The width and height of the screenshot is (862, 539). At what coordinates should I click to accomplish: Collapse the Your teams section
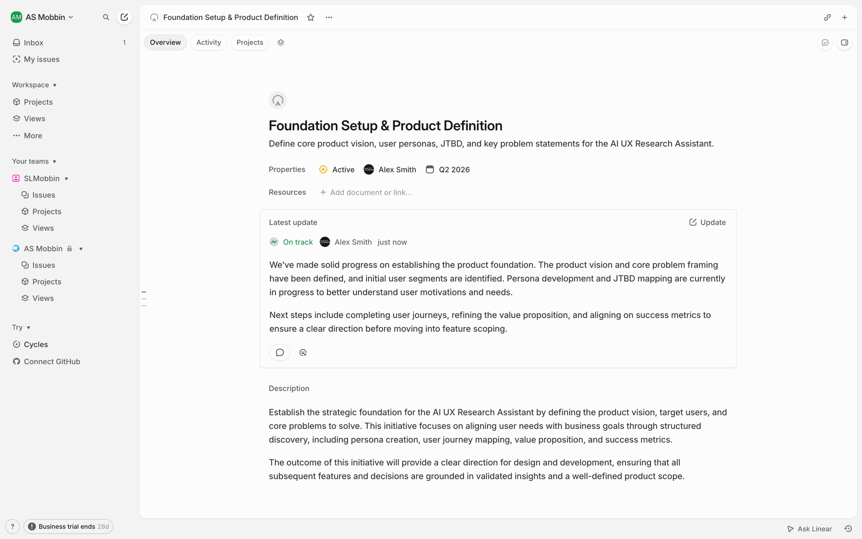(34, 161)
